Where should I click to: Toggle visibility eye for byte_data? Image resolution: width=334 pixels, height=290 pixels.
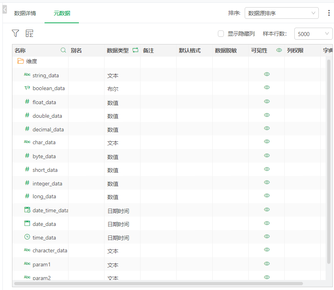click(267, 155)
